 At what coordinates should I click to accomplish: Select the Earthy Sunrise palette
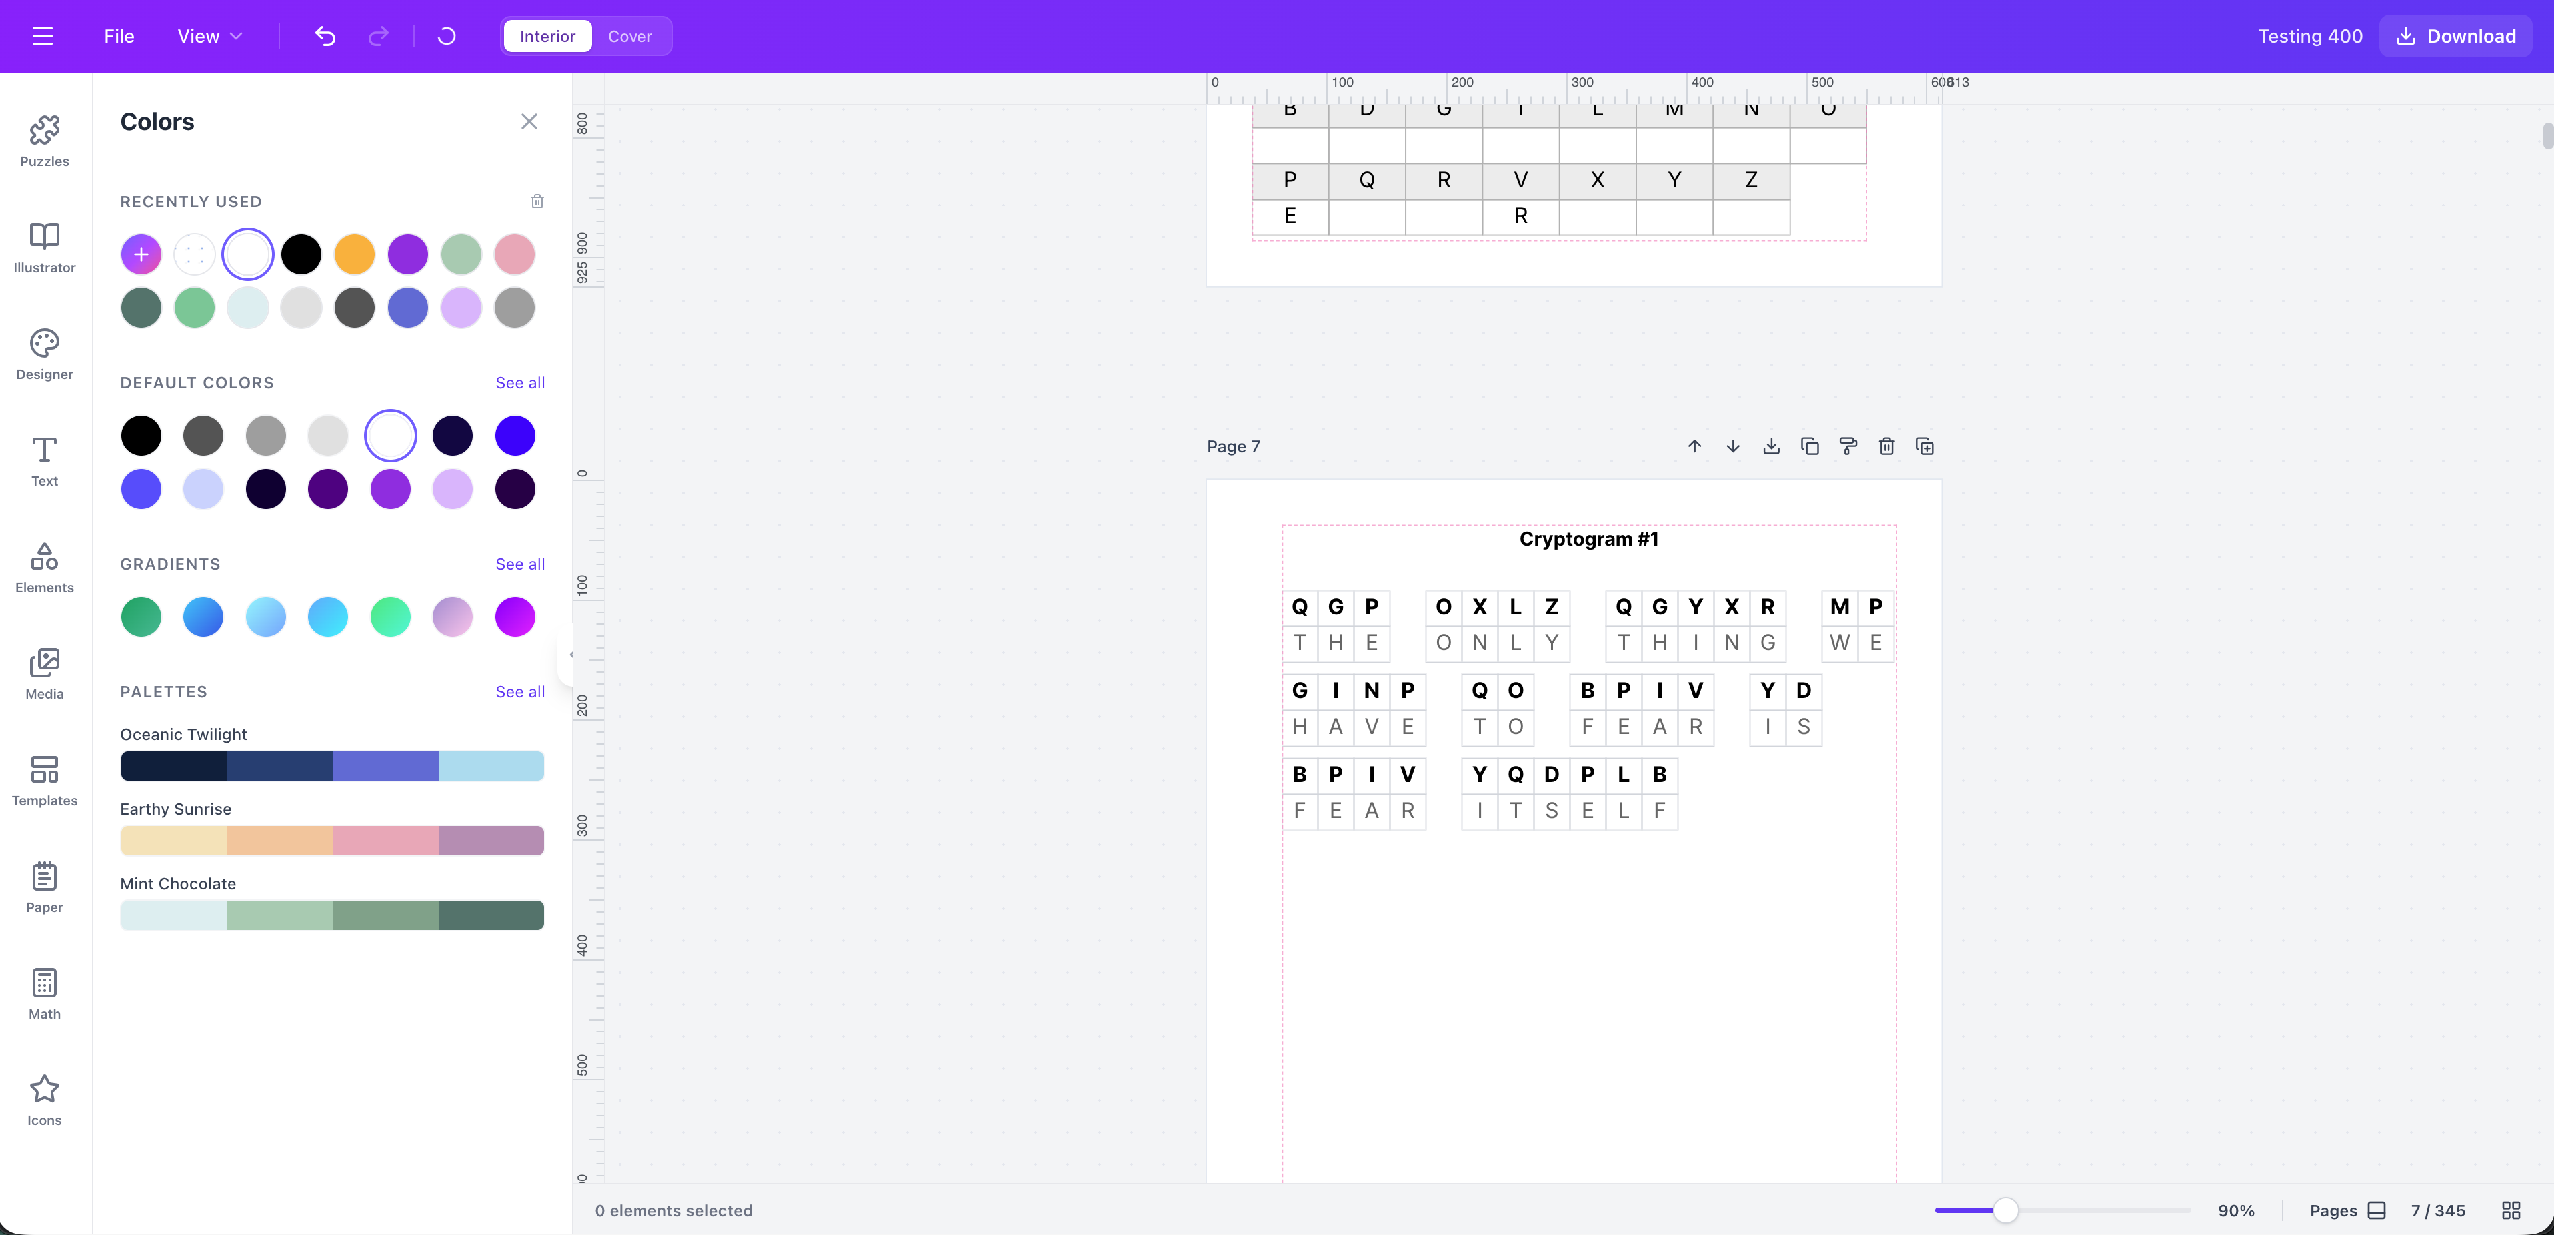(332, 841)
